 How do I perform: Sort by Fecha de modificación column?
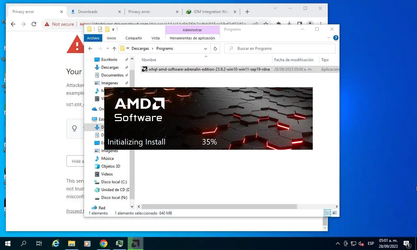click(x=294, y=60)
